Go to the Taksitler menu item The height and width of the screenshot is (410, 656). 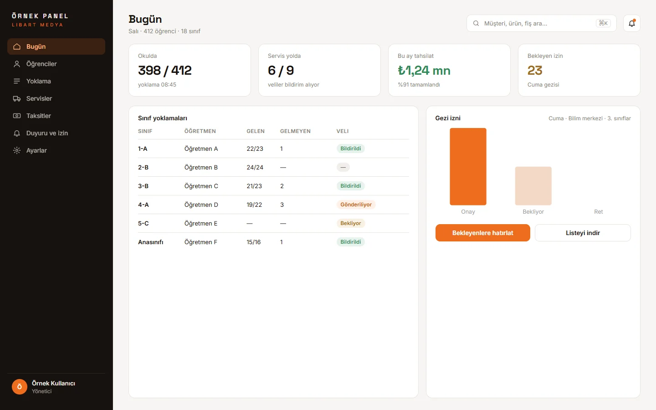click(56, 116)
